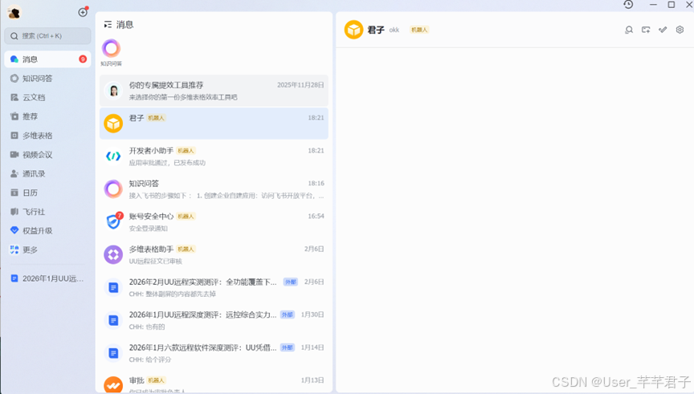
Task: Click the 君子 avatar in chat header
Action: (353, 30)
